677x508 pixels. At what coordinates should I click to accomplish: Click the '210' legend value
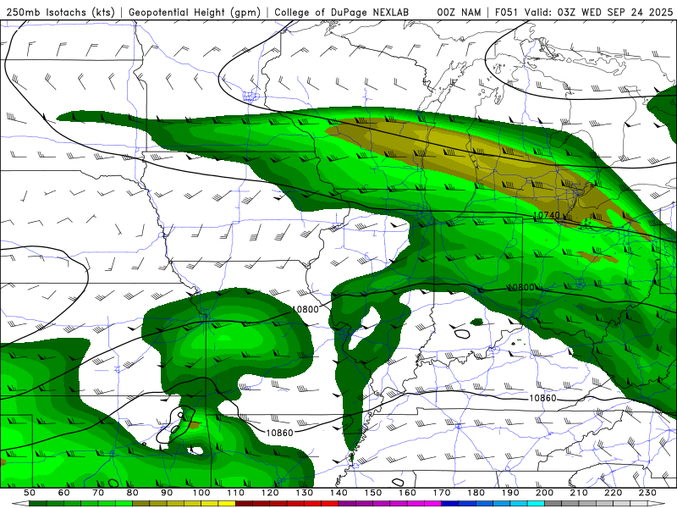tap(579, 493)
